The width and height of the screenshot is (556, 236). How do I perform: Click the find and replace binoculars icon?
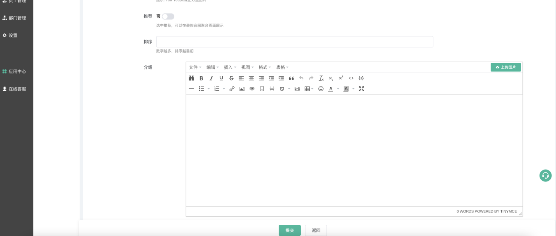point(191,78)
